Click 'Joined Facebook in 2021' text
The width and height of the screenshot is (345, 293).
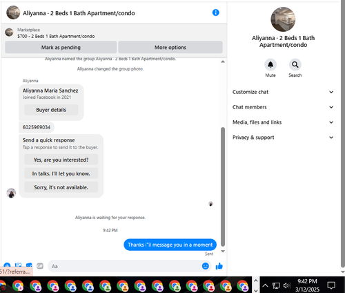click(47, 97)
